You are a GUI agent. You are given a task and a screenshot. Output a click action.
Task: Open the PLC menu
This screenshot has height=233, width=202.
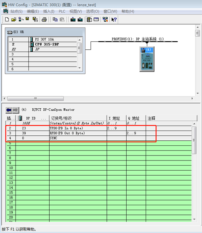62,11
